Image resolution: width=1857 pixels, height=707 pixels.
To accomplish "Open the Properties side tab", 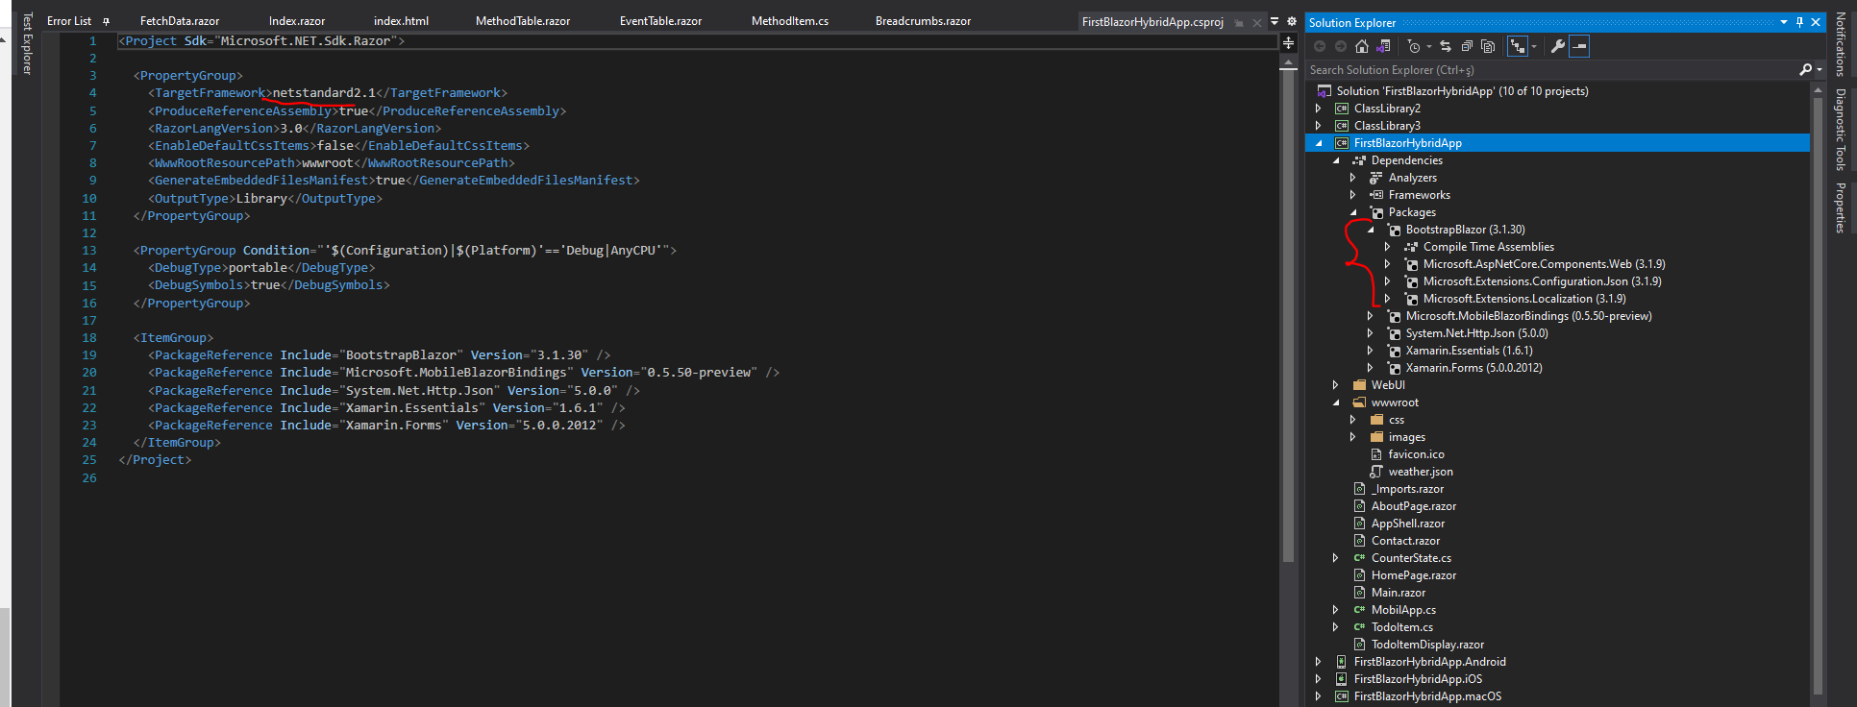I will click(x=1840, y=207).
